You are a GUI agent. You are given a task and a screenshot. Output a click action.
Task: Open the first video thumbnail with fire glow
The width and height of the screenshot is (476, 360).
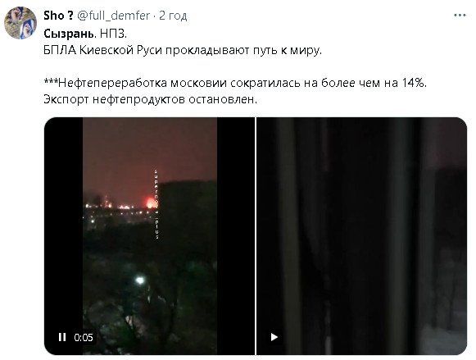150,236
